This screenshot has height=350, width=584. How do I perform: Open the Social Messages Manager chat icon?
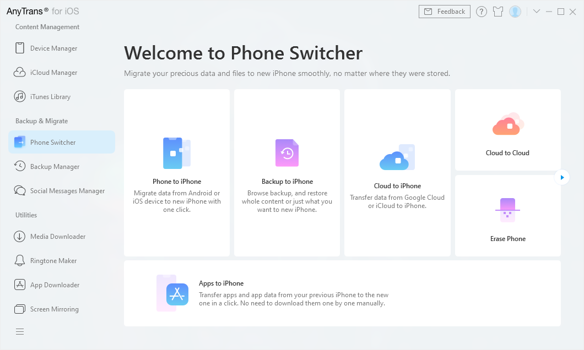(20, 190)
